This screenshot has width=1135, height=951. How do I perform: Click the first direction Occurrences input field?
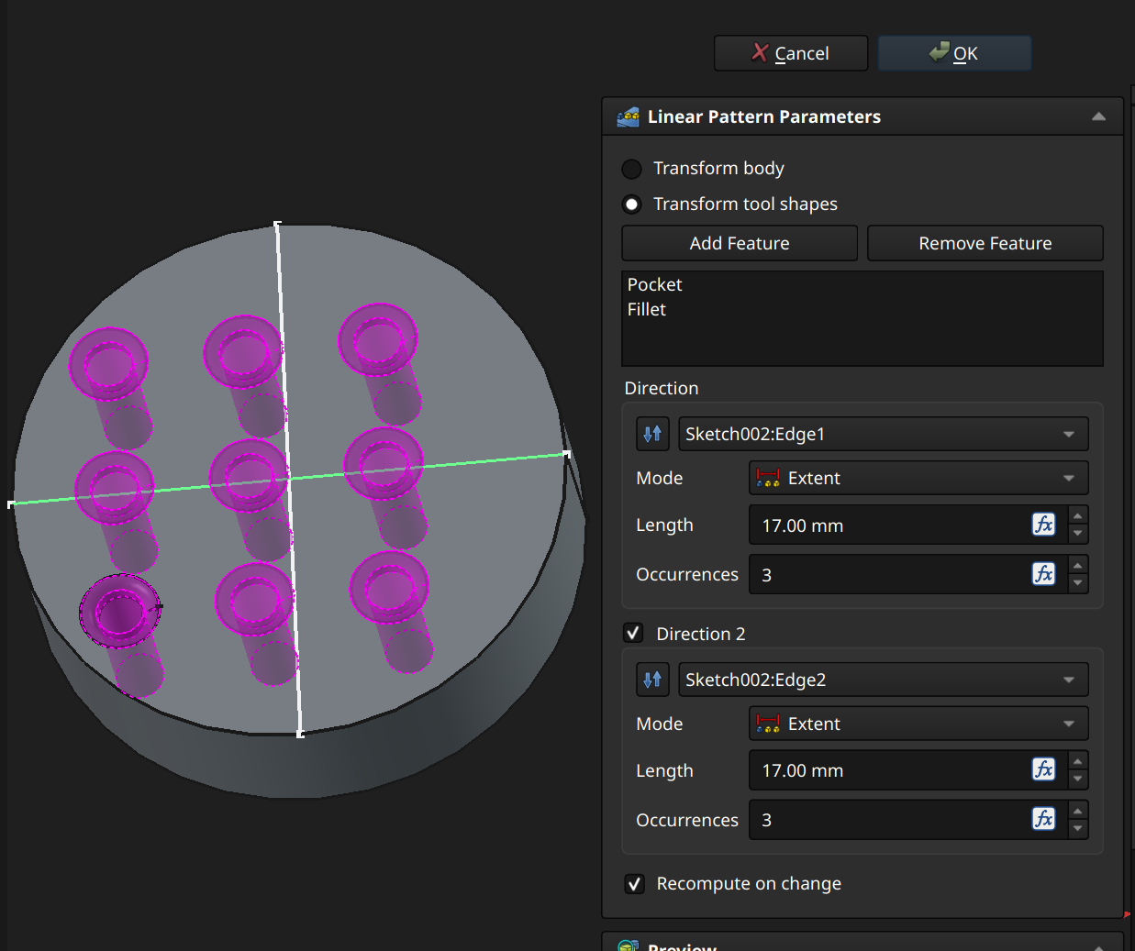pyautogui.click(x=890, y=574)
